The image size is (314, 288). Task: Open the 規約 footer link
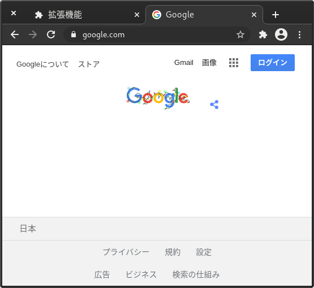point(173,252)
